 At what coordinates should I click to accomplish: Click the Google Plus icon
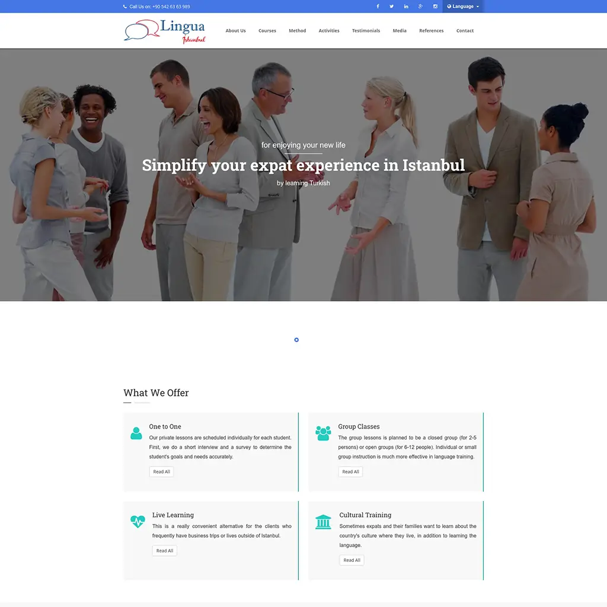420,6
